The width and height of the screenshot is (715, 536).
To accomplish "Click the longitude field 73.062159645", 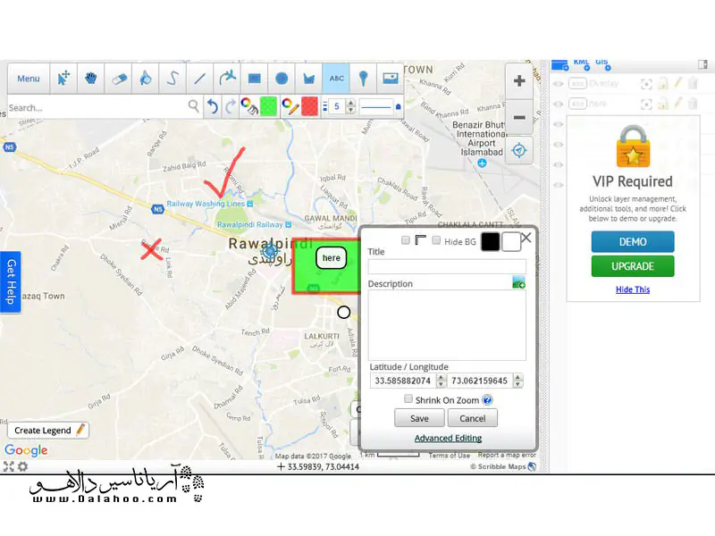I will 479,381.
